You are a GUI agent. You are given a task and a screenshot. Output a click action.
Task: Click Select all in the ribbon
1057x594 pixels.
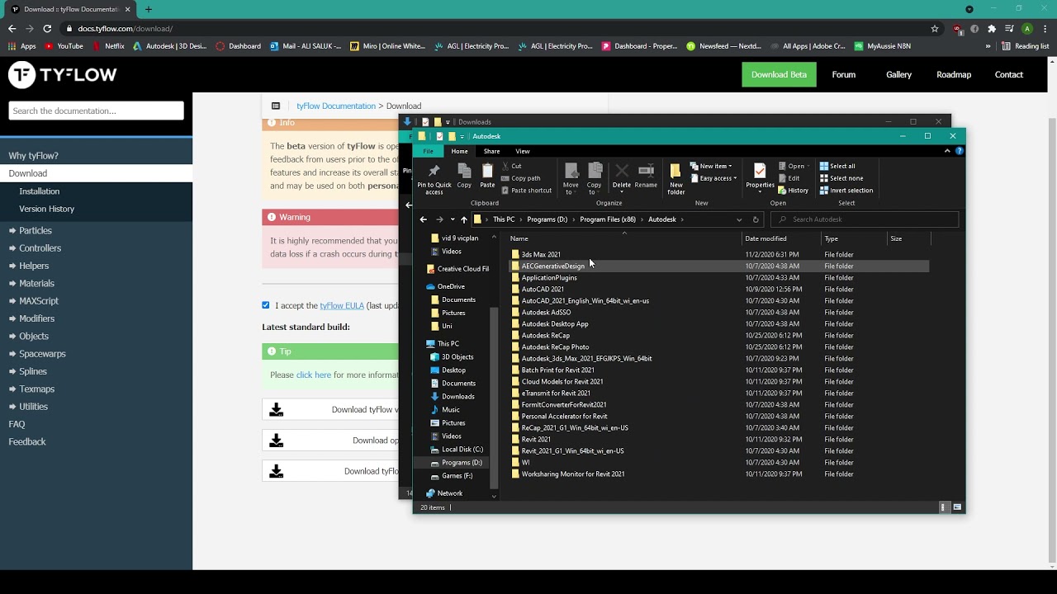point(837,166)
